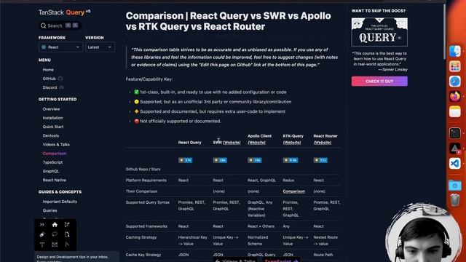Click the "Supported Frameworks" row label
Image resolution: width=466 pixels, height=262 pixels.
click(146, 226)
